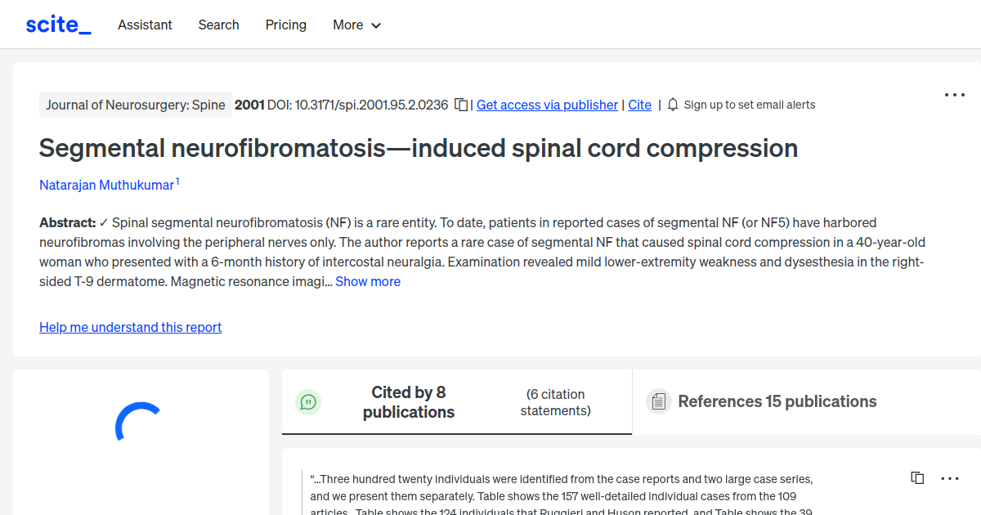Click Help me understand this report
Screen dimensions: 981x515
130,327
